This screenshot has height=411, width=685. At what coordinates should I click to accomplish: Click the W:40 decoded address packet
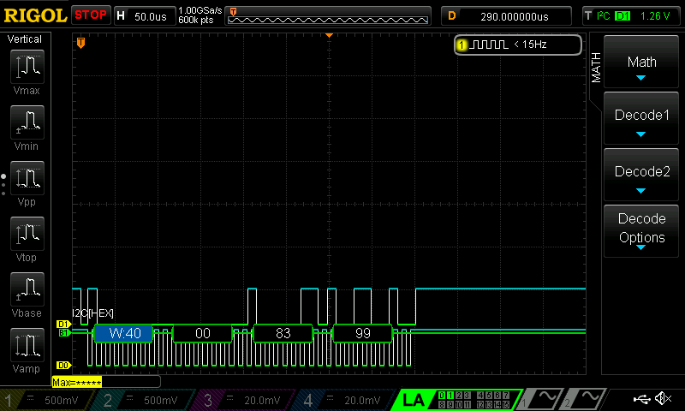click(x=123, y=333)
